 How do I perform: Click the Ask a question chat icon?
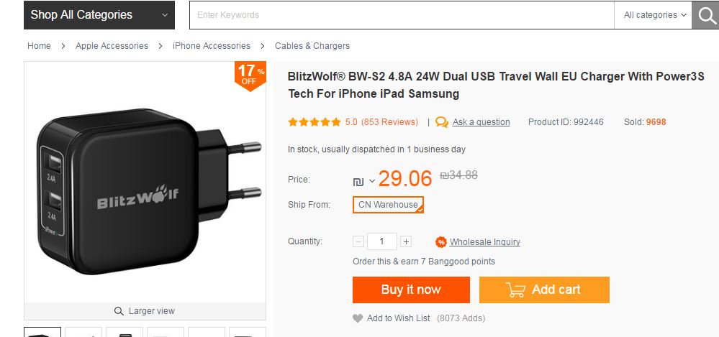[442, 122]
